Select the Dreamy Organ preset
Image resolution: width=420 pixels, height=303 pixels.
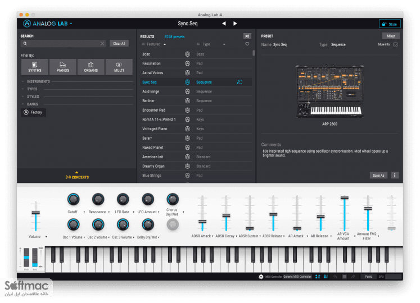point(196,166)
